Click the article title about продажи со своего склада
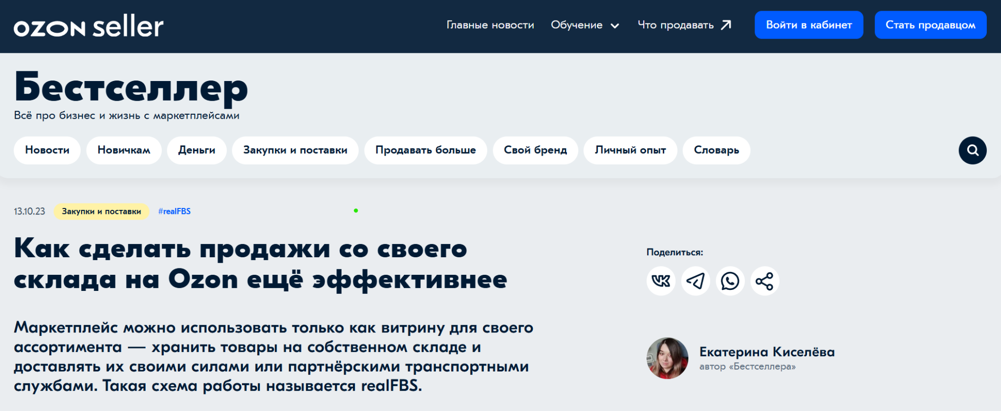1001x411 pixels. click(x=261, y=264)
